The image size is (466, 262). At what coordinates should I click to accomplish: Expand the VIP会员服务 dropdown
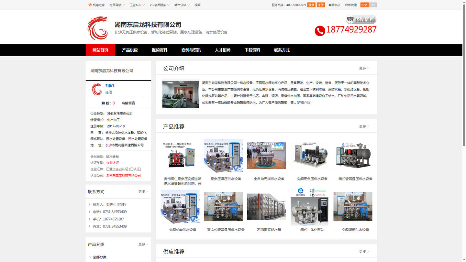160,5
